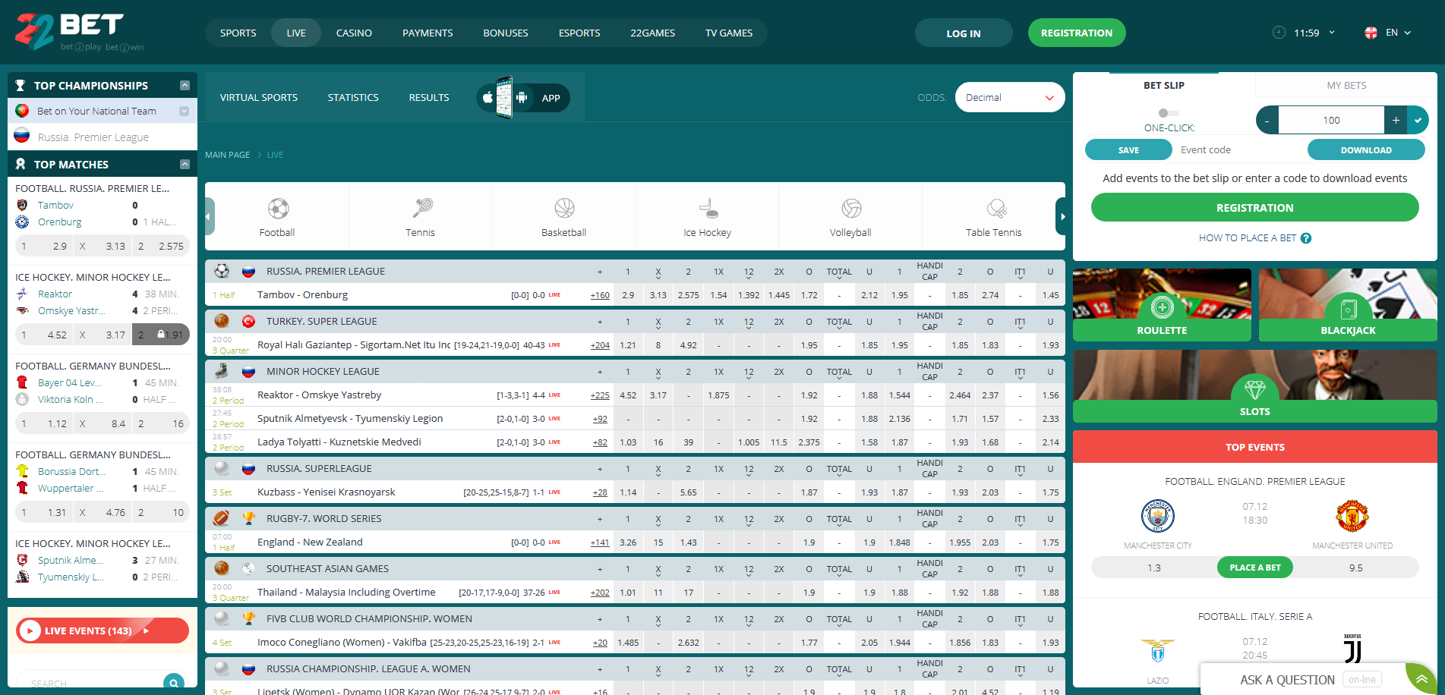Image resolution: width=1445 pixels, height=695 pixels.
Task: Open the Odds format Decimal dropdown
Action: coord(1009,97)
